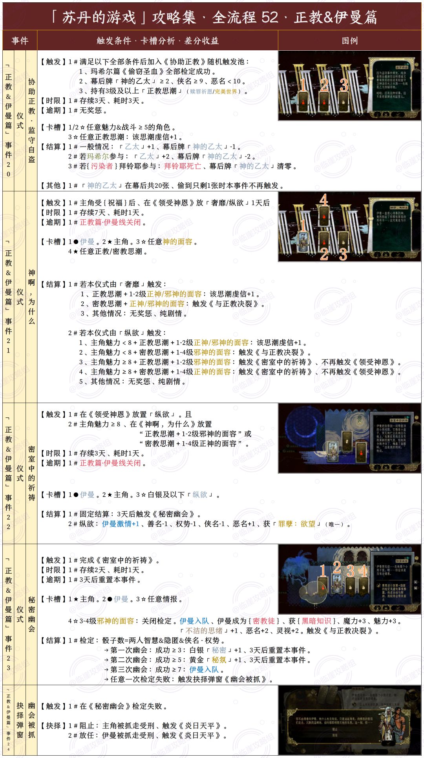Click red 正教篇·伊曼线关闭 in 密室中的祈祷 section
The width and height of the screenshot is (424, 758).
110,463
